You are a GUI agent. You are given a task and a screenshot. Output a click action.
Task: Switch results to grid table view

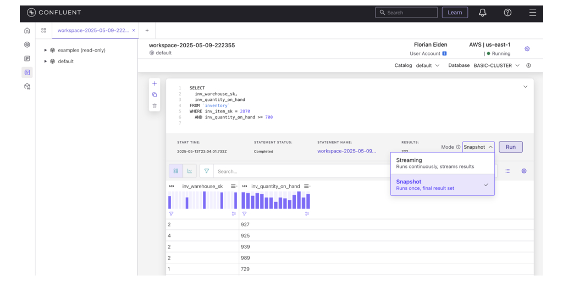click(175, 171)
